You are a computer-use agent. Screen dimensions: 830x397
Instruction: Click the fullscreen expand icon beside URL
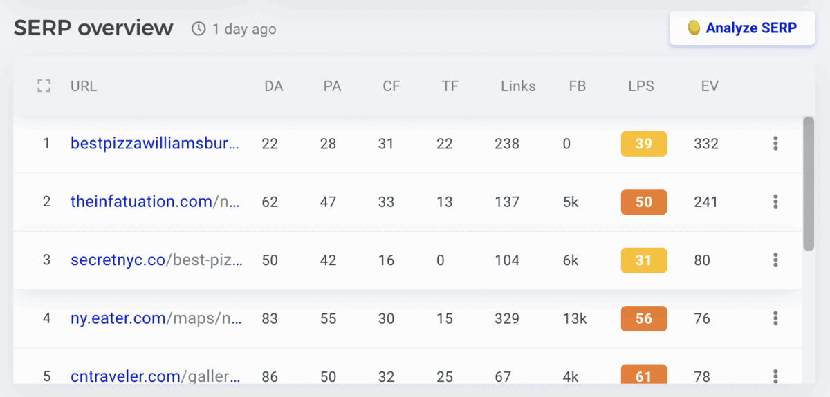tap(44, 86)
